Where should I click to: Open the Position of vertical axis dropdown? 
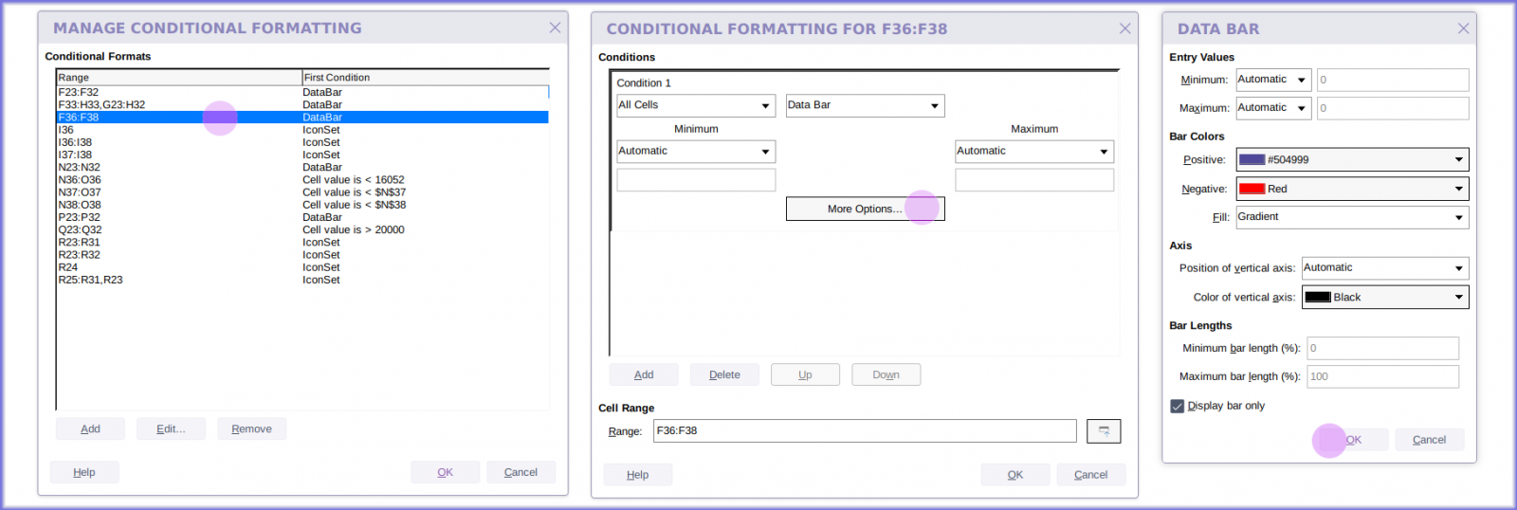click(x=1384, y=268)
